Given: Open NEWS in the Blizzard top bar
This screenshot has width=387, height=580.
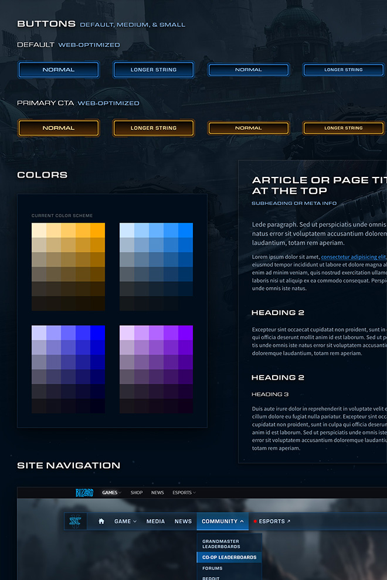Looking at the screenshot, I should pyautogui.click(x=157, y=492).
